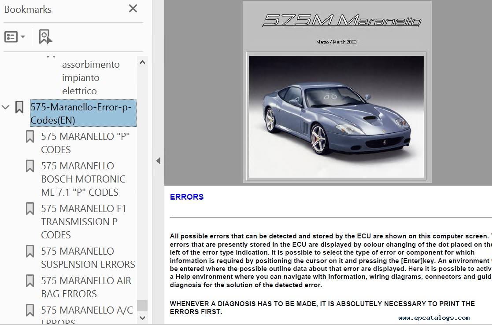Image resolution: width=492 pixels, height=325 pixels.
Task: Open the assorbimento impianto elettrico bookmark
Action: 91,77
